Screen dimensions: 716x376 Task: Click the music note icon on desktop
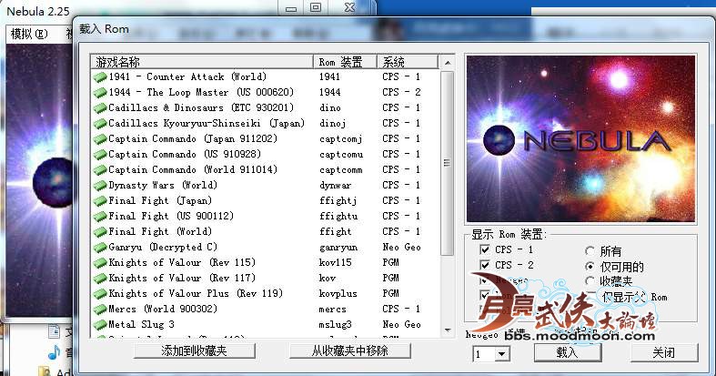click(55, 351)
